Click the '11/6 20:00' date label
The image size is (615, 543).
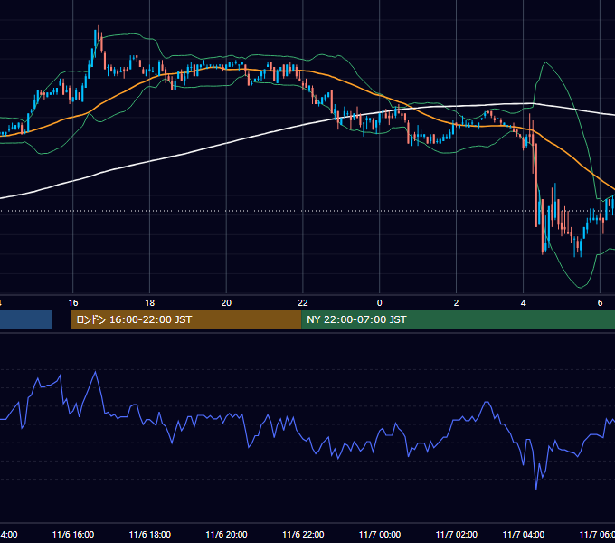(226, 534)
